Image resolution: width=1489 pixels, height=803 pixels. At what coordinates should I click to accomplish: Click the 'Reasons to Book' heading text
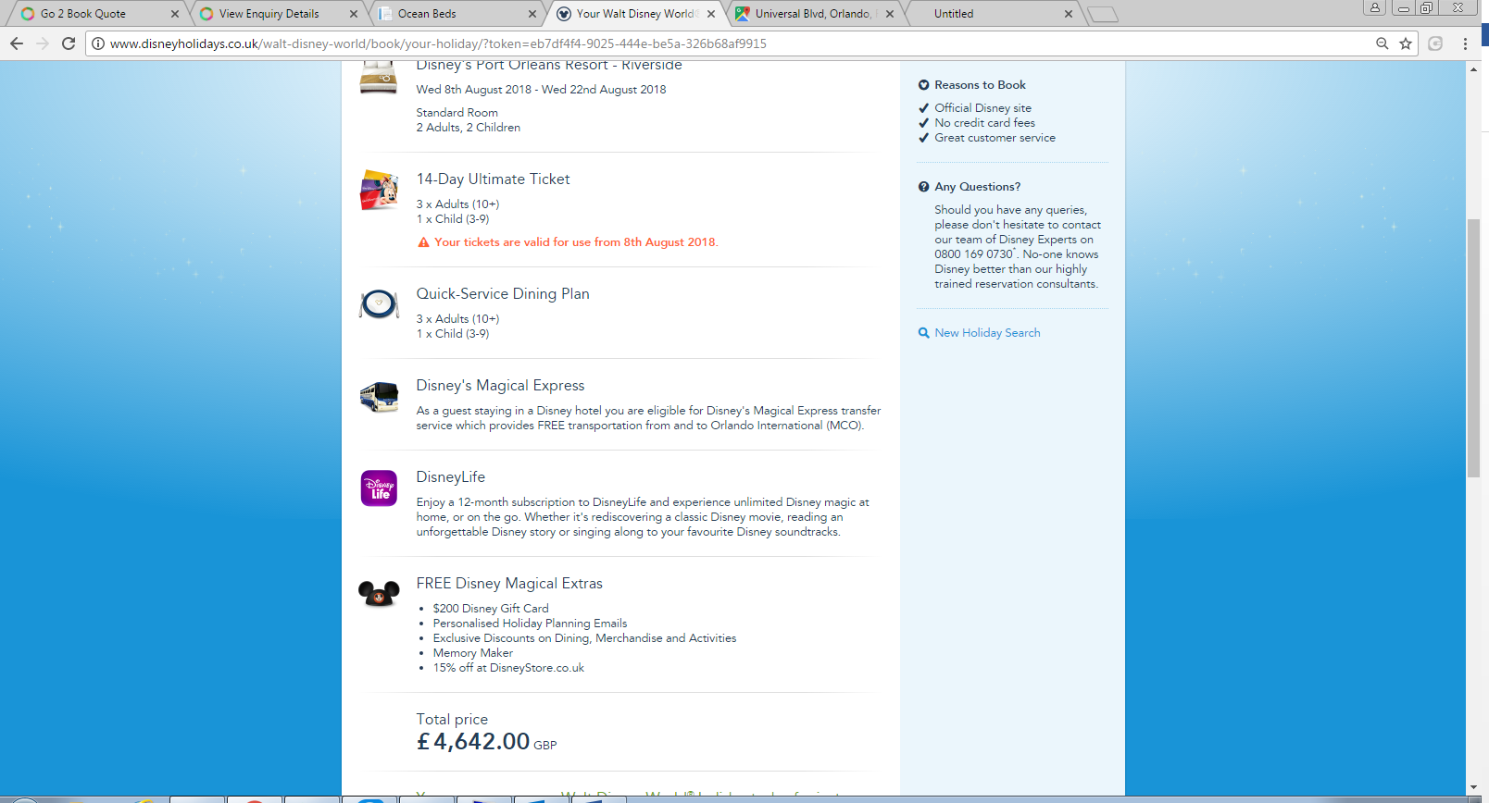pyautogui.click(x=980, y=85)
